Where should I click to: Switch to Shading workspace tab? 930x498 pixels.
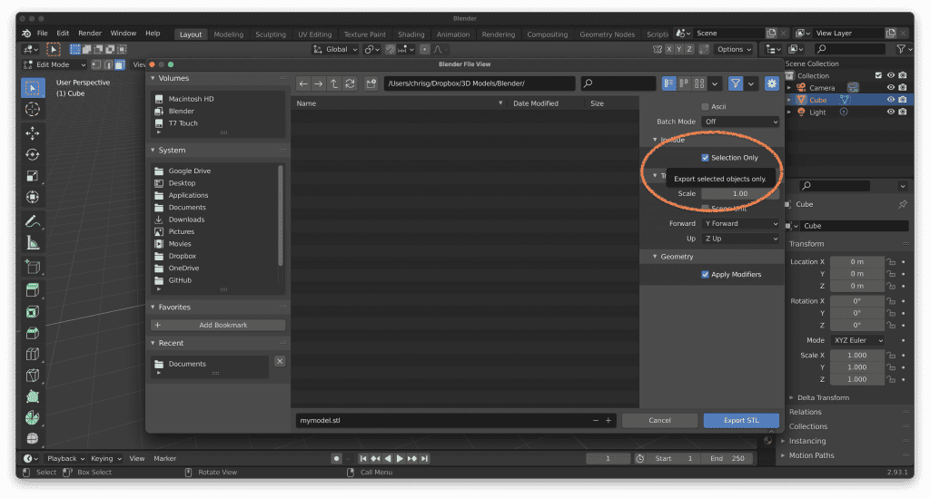pos(411,34)
